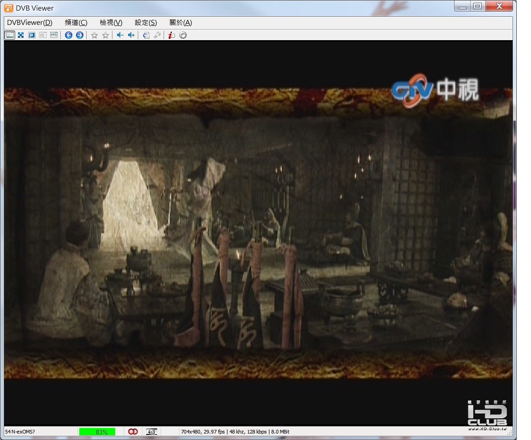Toggle the teletext toolbar icon
This screenshot has width=531, height=440.
click(x=43, y=35)
